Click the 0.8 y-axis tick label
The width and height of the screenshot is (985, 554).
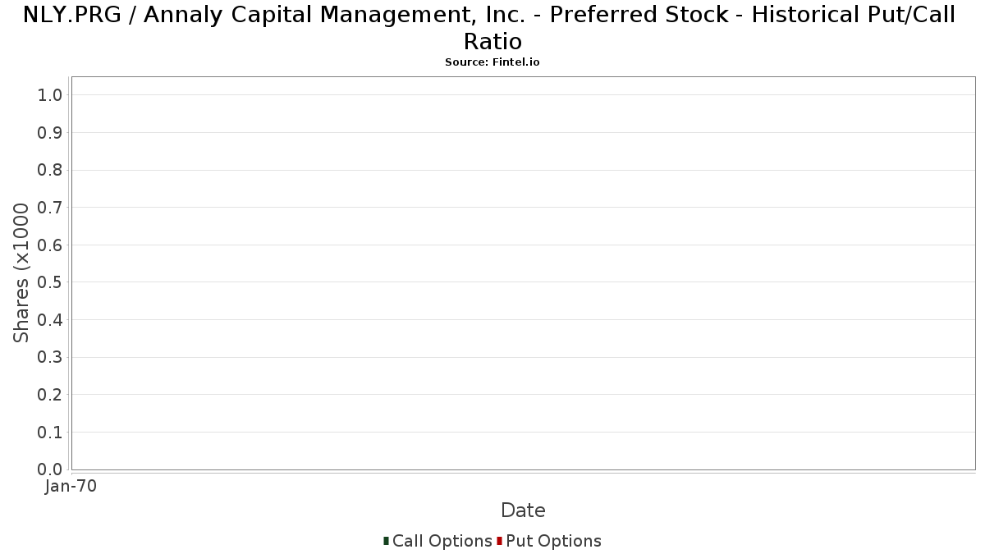(x=50, y=170)
